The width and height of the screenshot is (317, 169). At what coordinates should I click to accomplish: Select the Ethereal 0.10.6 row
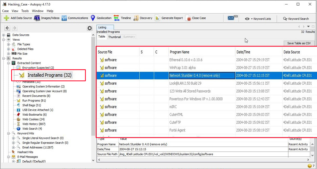coord(207,60)
